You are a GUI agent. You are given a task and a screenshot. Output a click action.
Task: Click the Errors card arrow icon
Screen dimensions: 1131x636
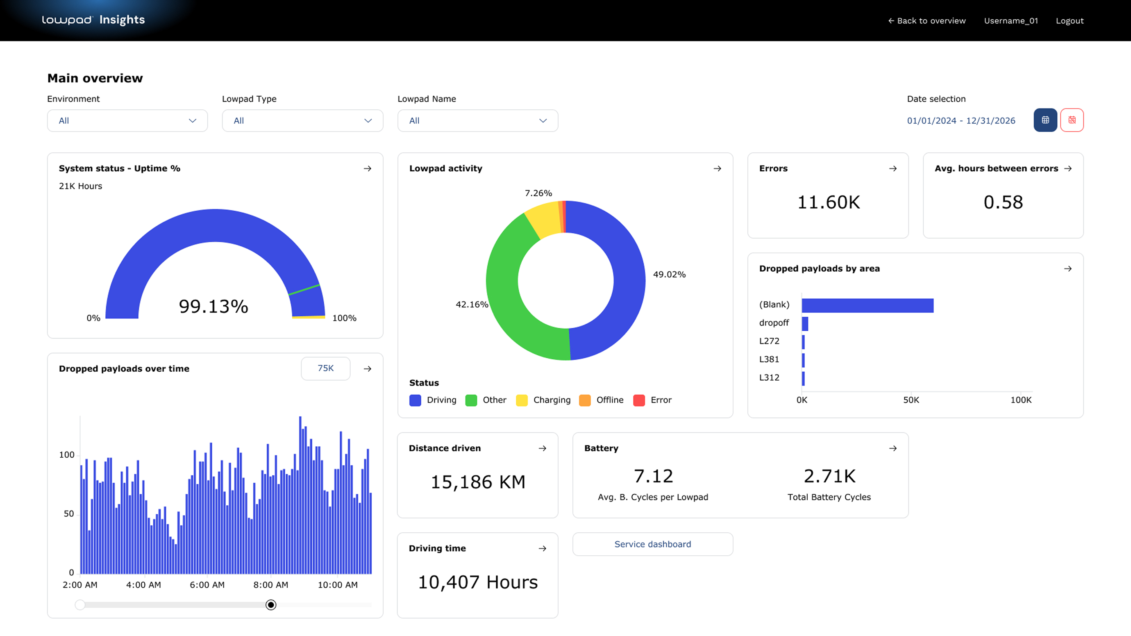(893, 168)
